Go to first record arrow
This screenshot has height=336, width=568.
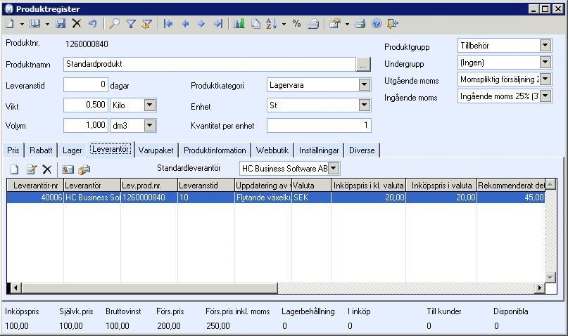pyautogui.click(x=168, y=24)
